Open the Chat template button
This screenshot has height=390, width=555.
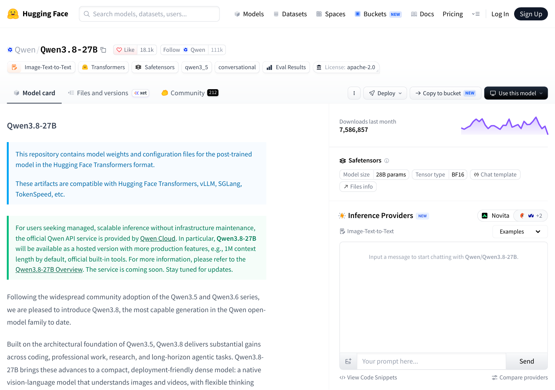[x=495, y=175]
